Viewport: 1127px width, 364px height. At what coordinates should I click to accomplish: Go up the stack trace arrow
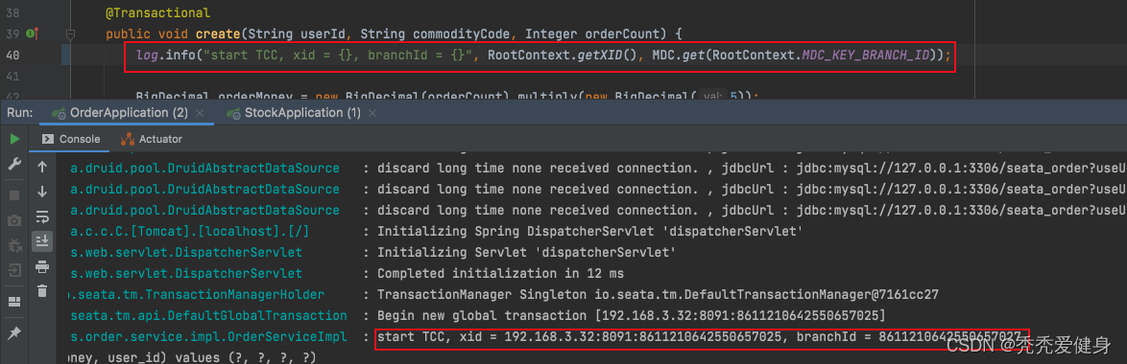click(x=42, y=167)
